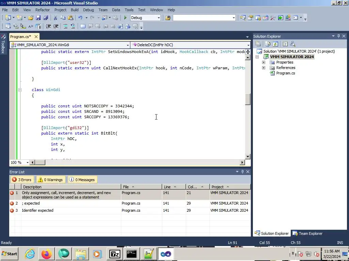Image resolution: width=349 pixels, height=261 pixels.
Task: Open the File menu
Action: click(x=5, y=10)
